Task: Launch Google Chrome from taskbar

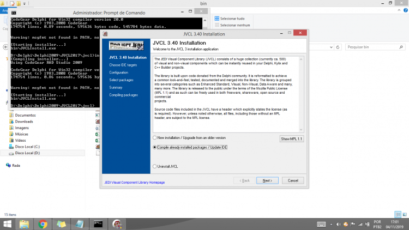Action: click(43, 224)
